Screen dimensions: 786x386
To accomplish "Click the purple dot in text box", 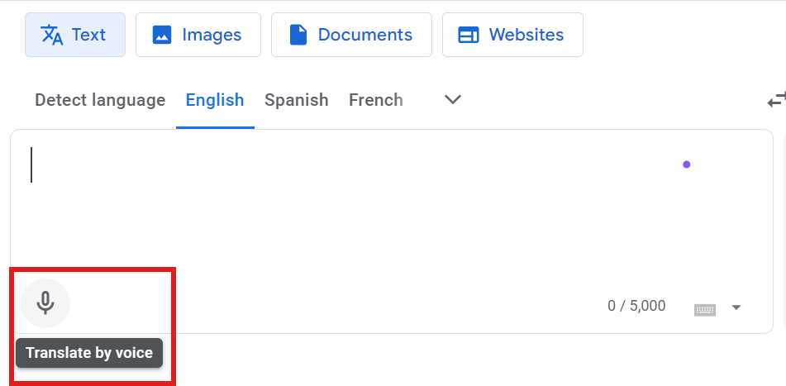I will (686, 164).
